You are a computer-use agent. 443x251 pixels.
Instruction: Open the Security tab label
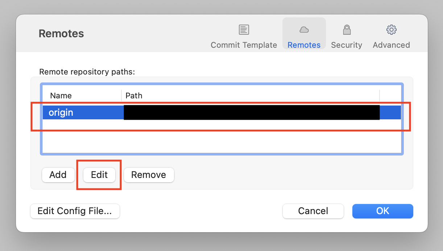(x=347, y=45)
